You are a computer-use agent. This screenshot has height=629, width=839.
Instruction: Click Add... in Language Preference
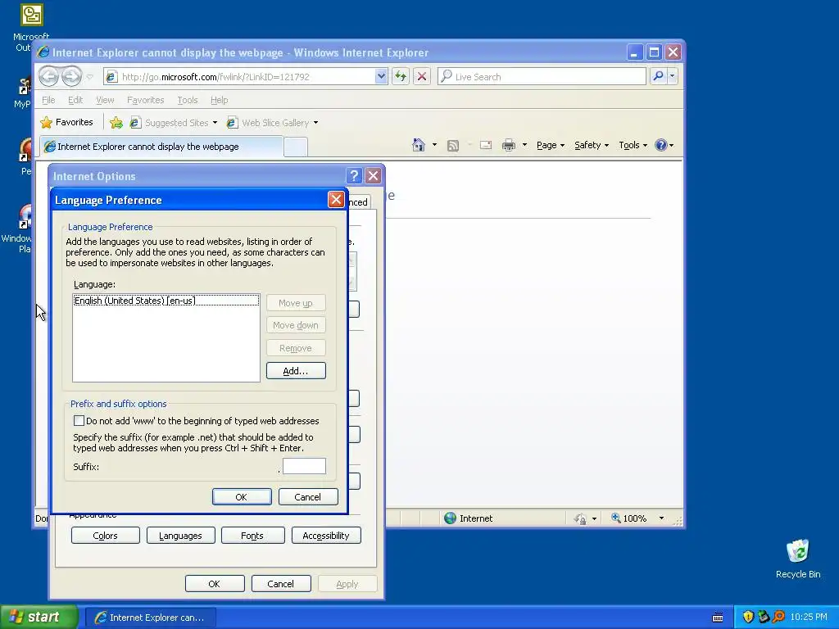295,371
